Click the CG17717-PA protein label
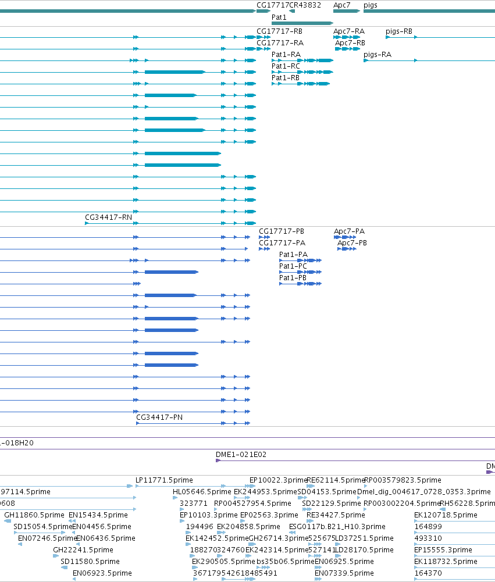495x582 pixels. coord(282,243)
